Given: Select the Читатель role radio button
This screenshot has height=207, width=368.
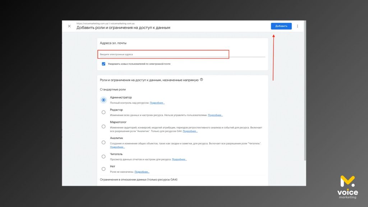Looking at the screenshot, I should click(103, 156).
